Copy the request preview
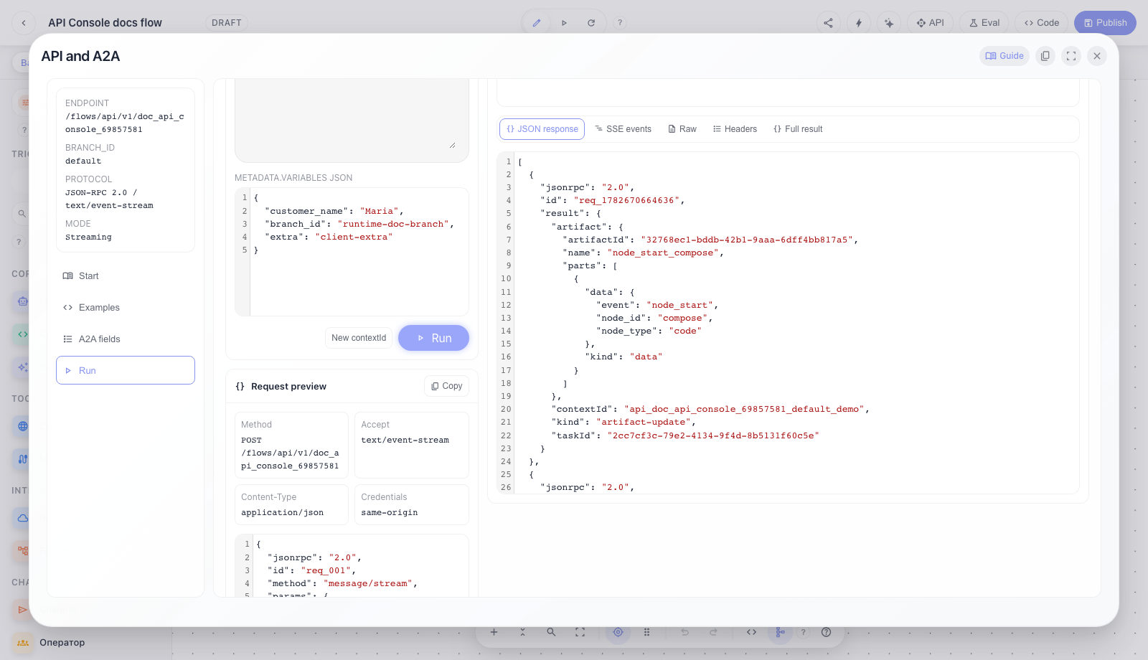The height and width of the screenshot is (660, 1148). click(x=446, y=386)
